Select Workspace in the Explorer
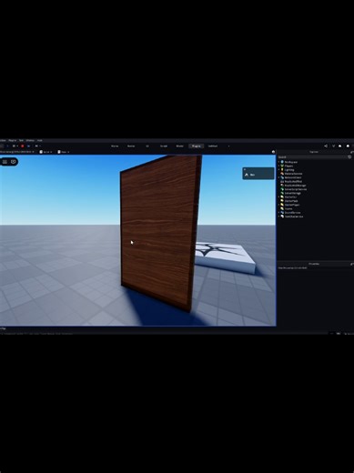 point(291,162)
